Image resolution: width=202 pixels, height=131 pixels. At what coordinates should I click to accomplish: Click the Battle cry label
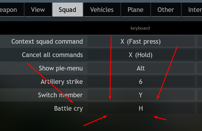(69, 109)
